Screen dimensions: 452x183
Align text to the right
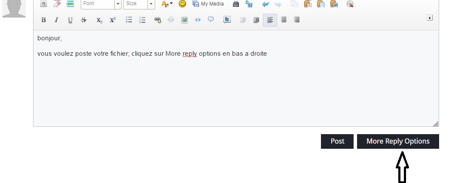coord(296,20)
